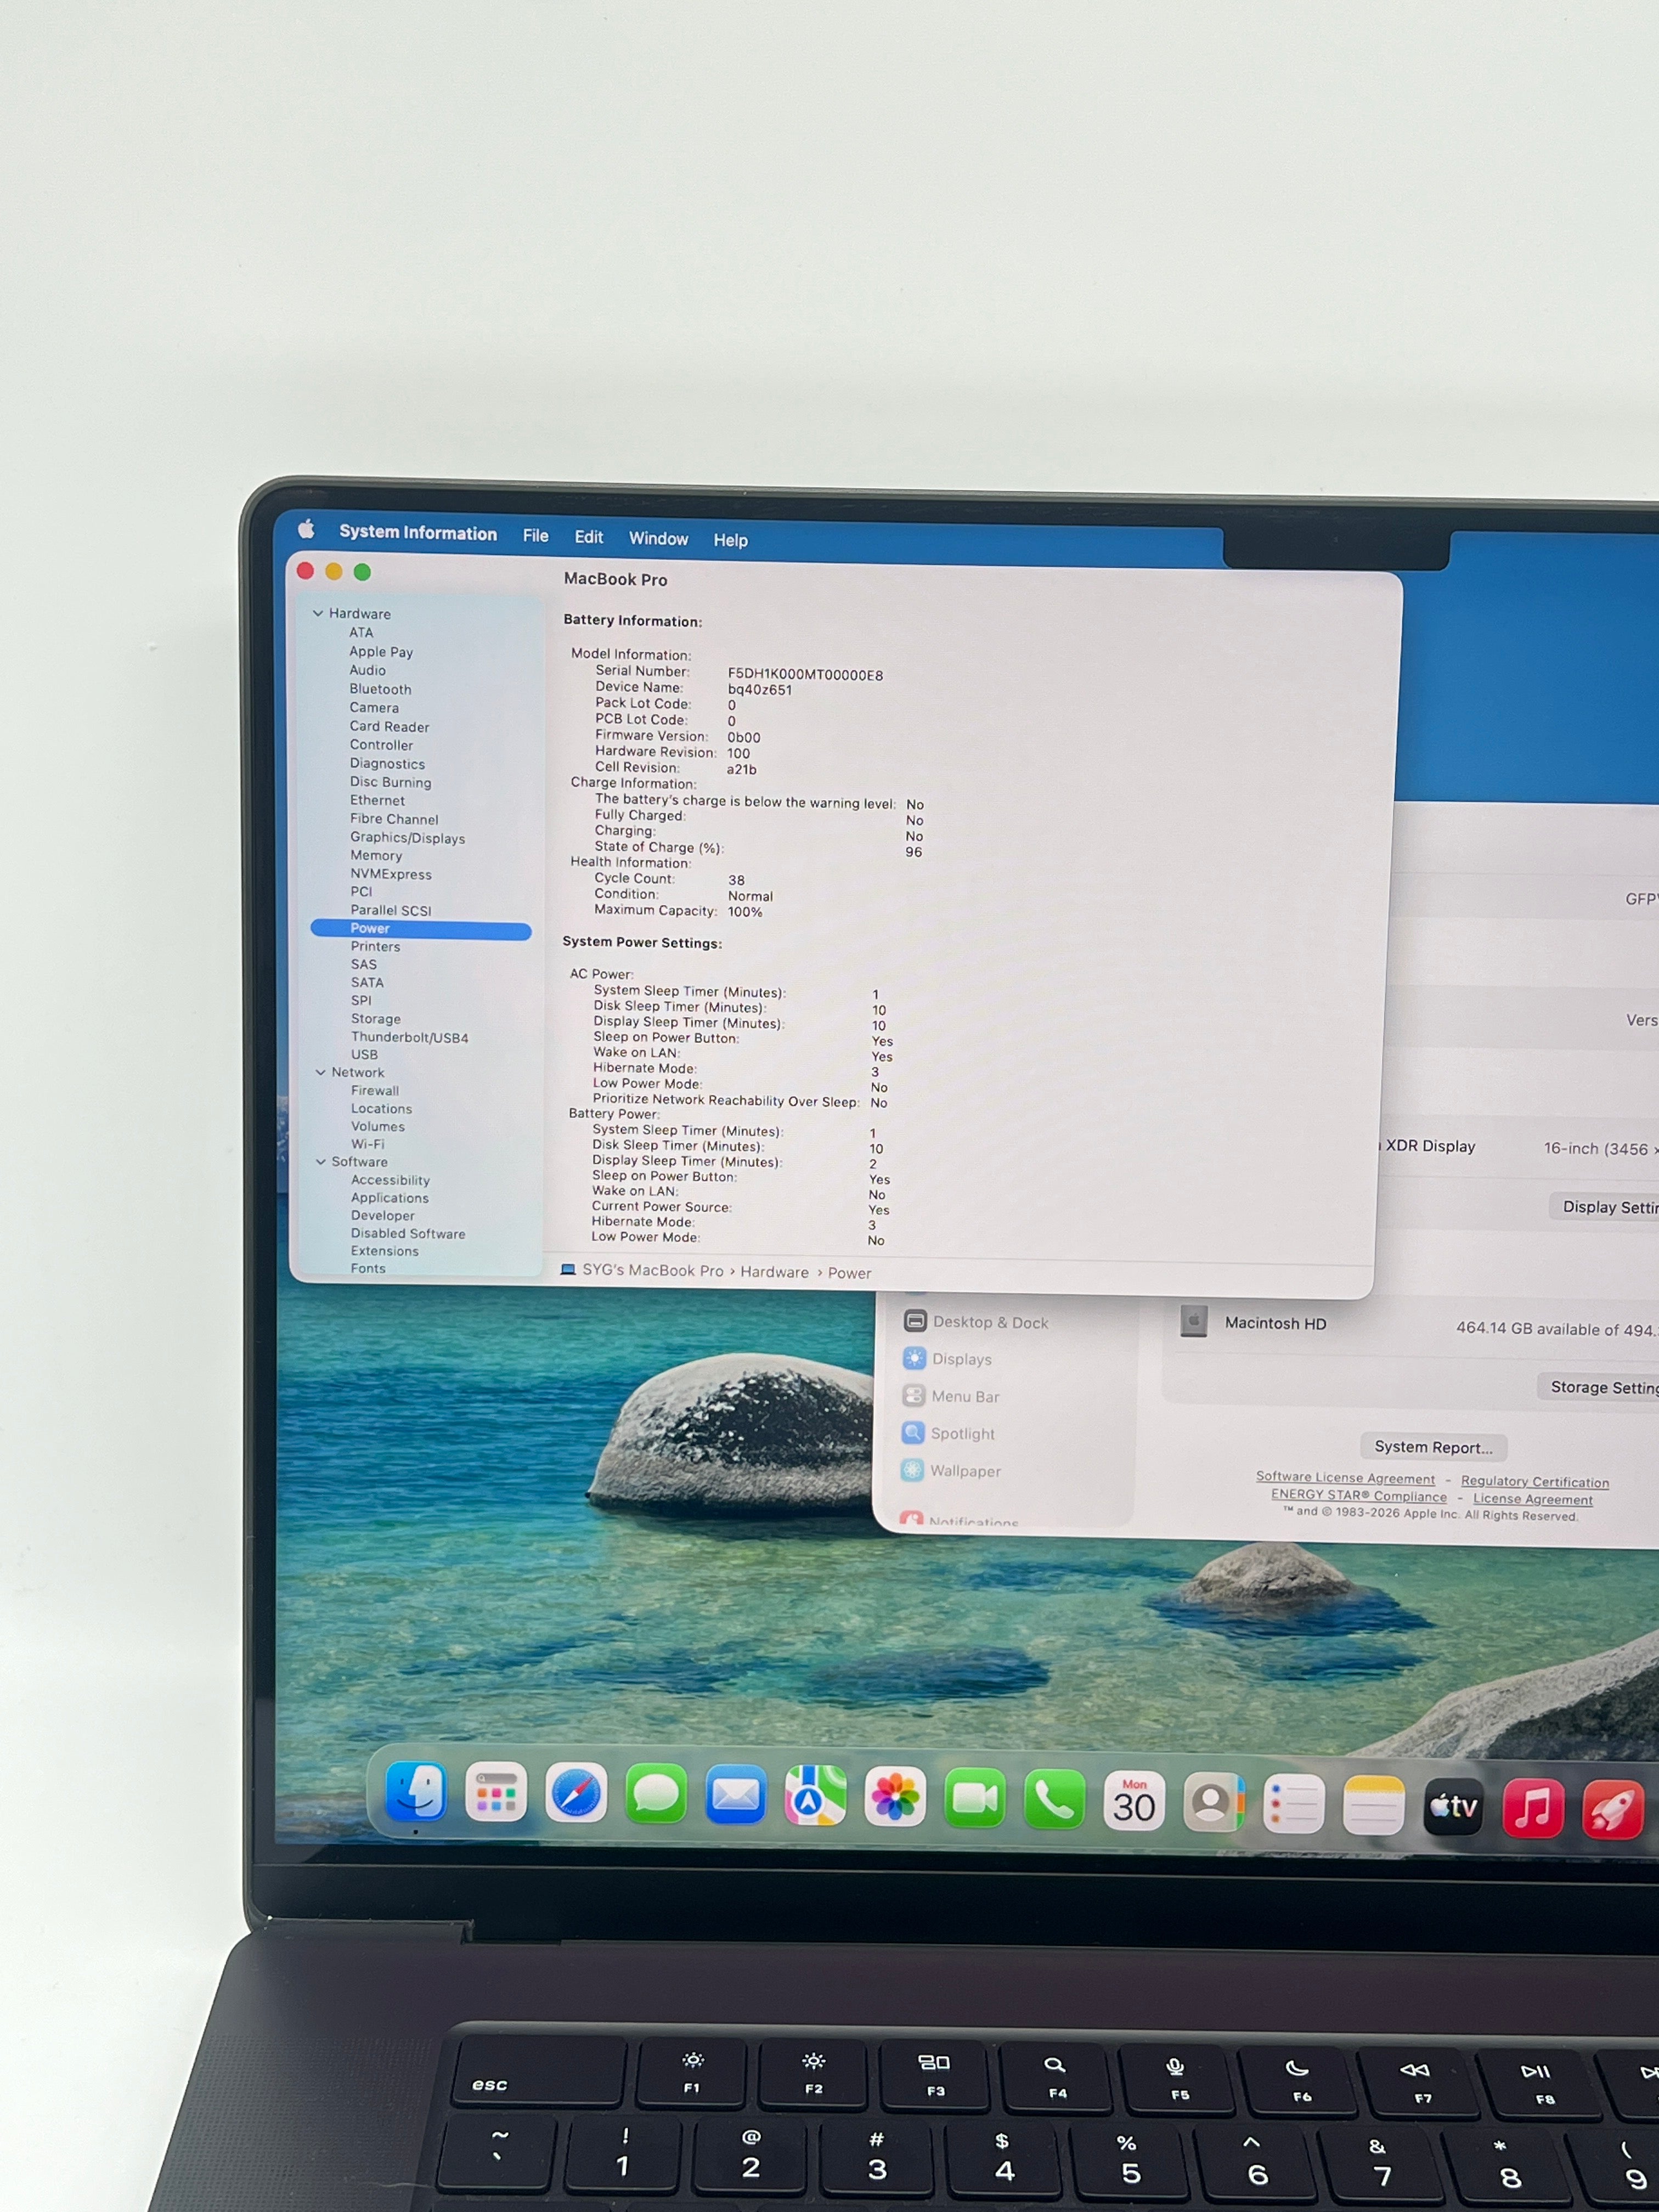
Task: Select Storage in Hardware list
Action: click(x=376, y=1019)
